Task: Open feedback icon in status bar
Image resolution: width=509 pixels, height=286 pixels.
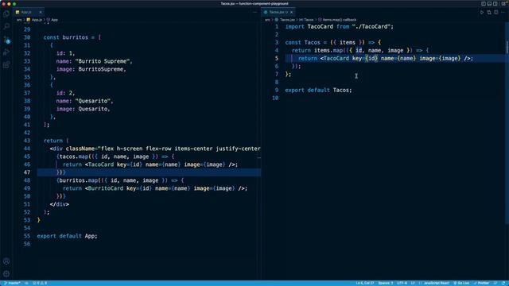Action: click(x=495, y=283)
